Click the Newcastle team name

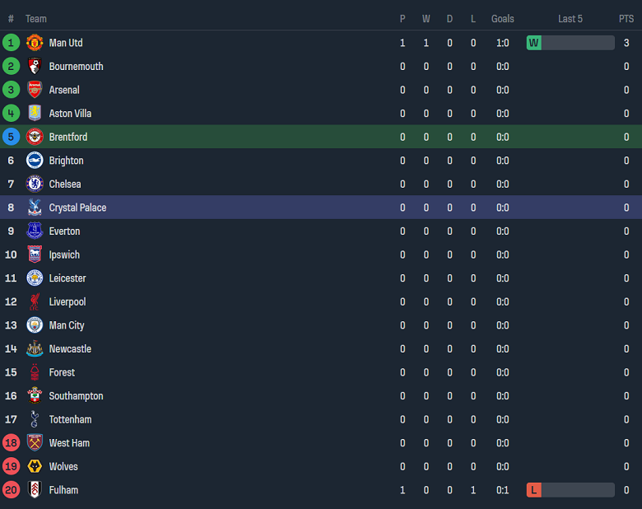tap(70, 349)
